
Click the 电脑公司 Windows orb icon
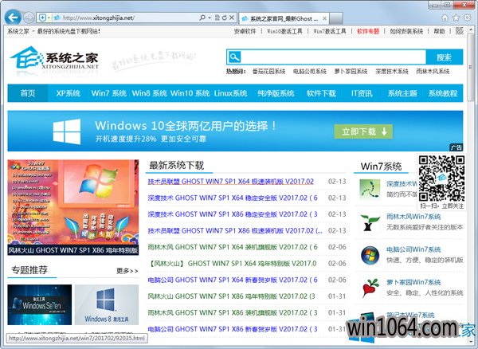click(370, 255)
